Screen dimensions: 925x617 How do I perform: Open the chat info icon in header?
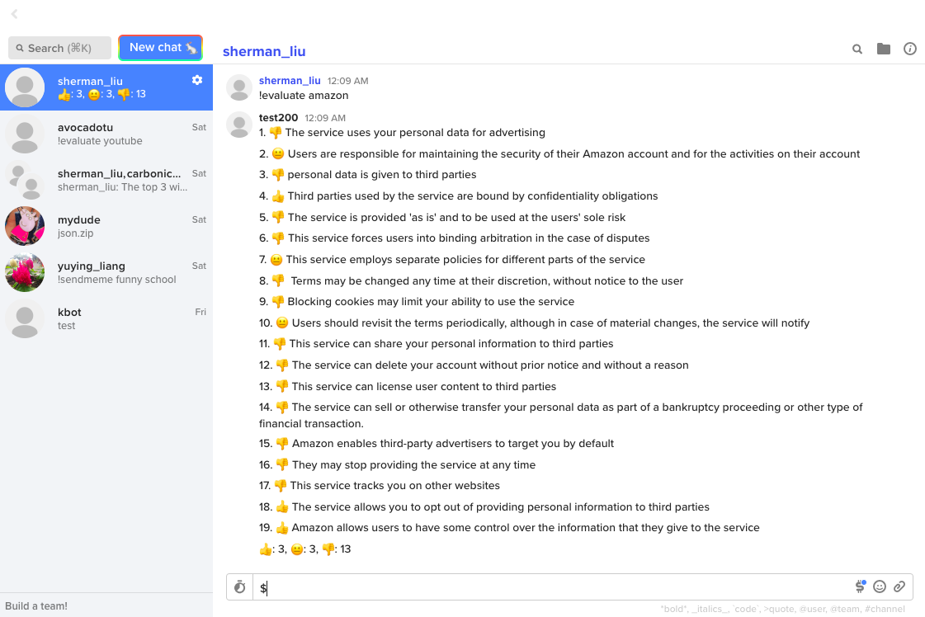pos(909,49)
